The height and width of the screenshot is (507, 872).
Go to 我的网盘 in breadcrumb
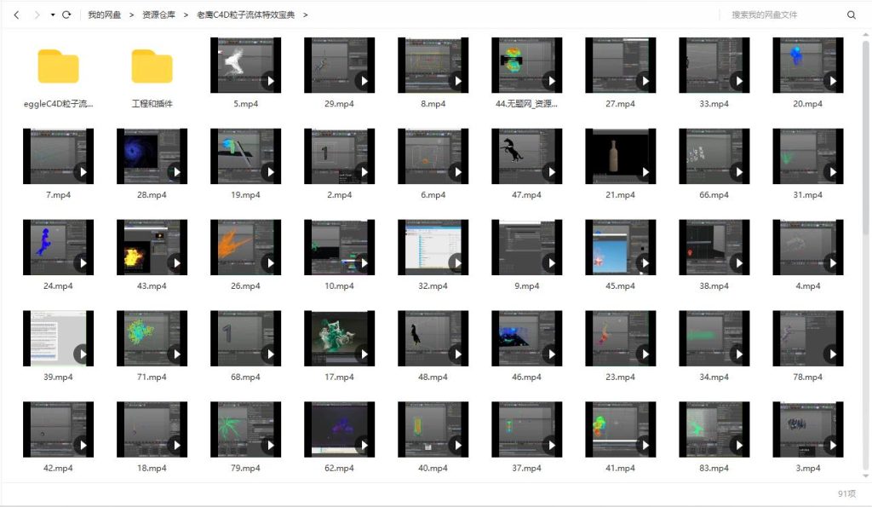pos(104,15)
